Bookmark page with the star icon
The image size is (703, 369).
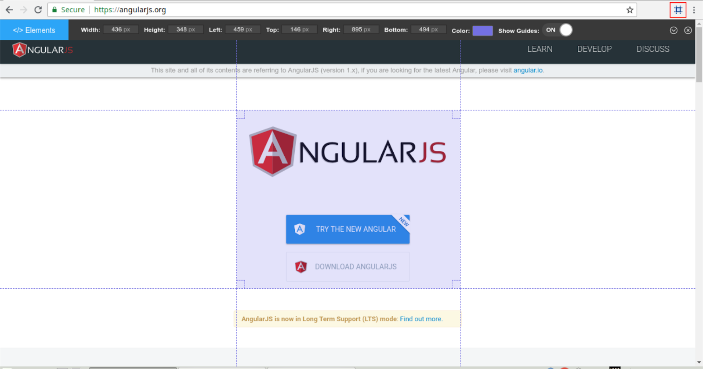pyautogui.click(x=630, y=10)
